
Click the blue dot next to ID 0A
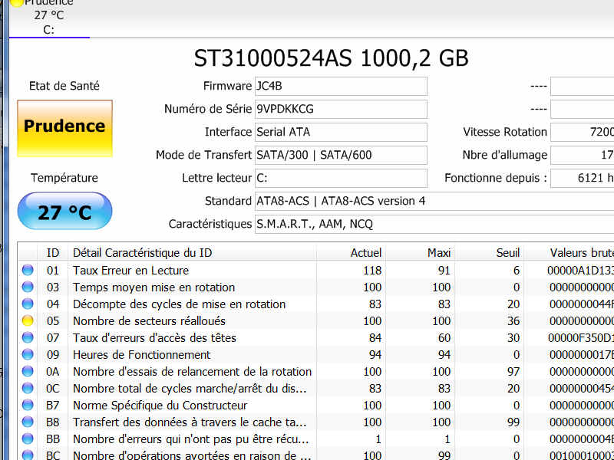pyautogui.click(x=28, y=371)
